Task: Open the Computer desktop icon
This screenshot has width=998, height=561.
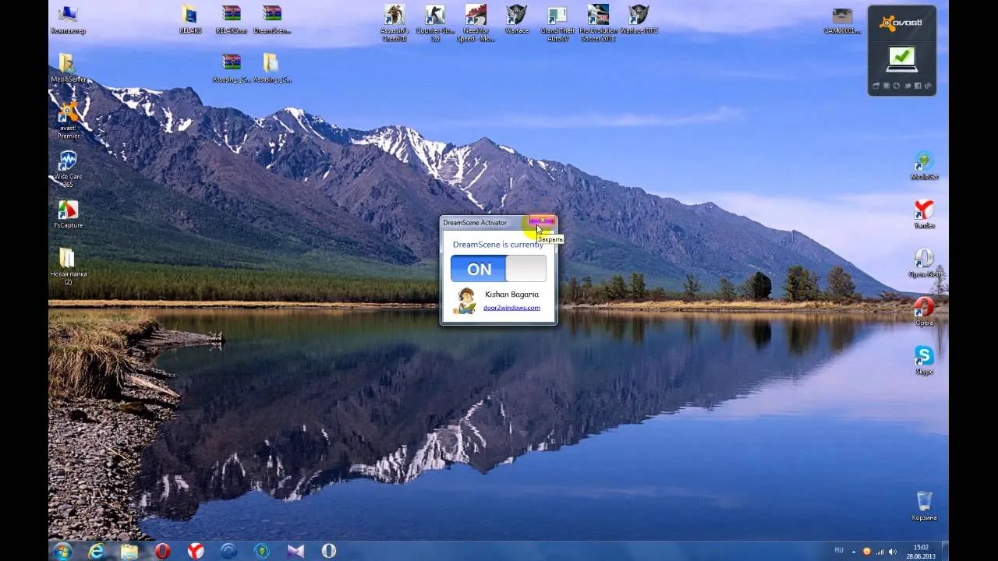Action: [68, 19]
